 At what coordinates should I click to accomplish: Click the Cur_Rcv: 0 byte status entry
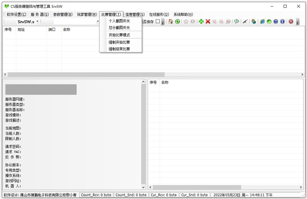(x=164, y=195)
